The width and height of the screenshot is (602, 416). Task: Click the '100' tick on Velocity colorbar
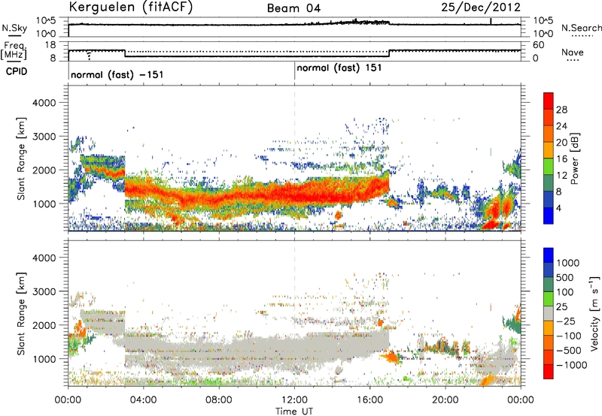pyautogui.click(x=565, y=292)
